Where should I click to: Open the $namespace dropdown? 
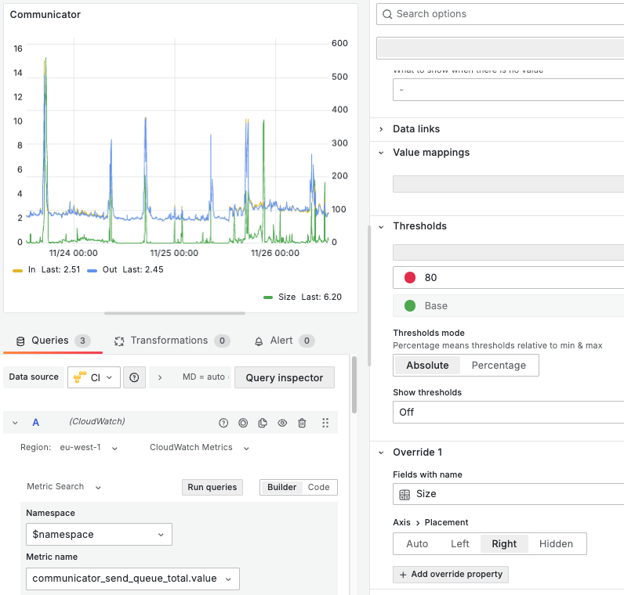(x=99, y=534)
